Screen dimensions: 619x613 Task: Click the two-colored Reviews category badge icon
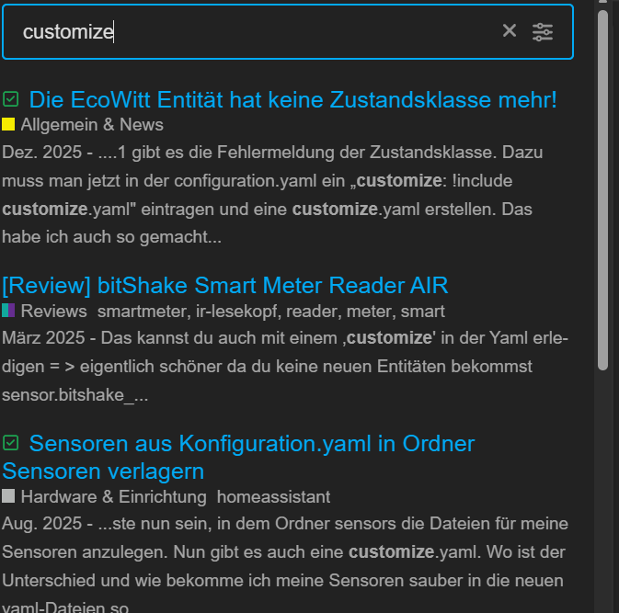(x=8, y=312)
